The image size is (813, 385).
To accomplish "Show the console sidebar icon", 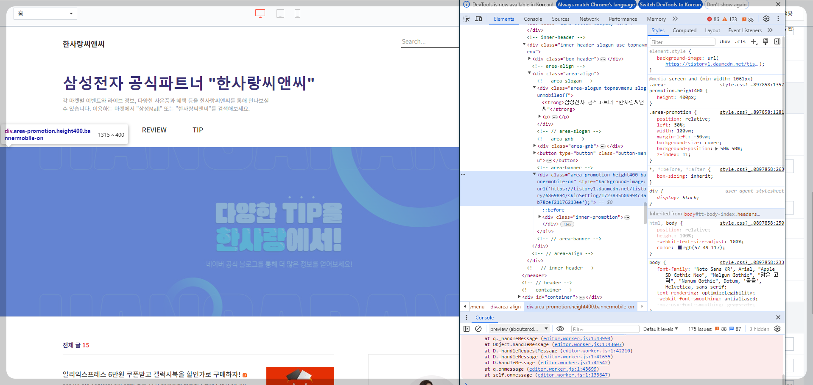I will (x=467, y=329).
